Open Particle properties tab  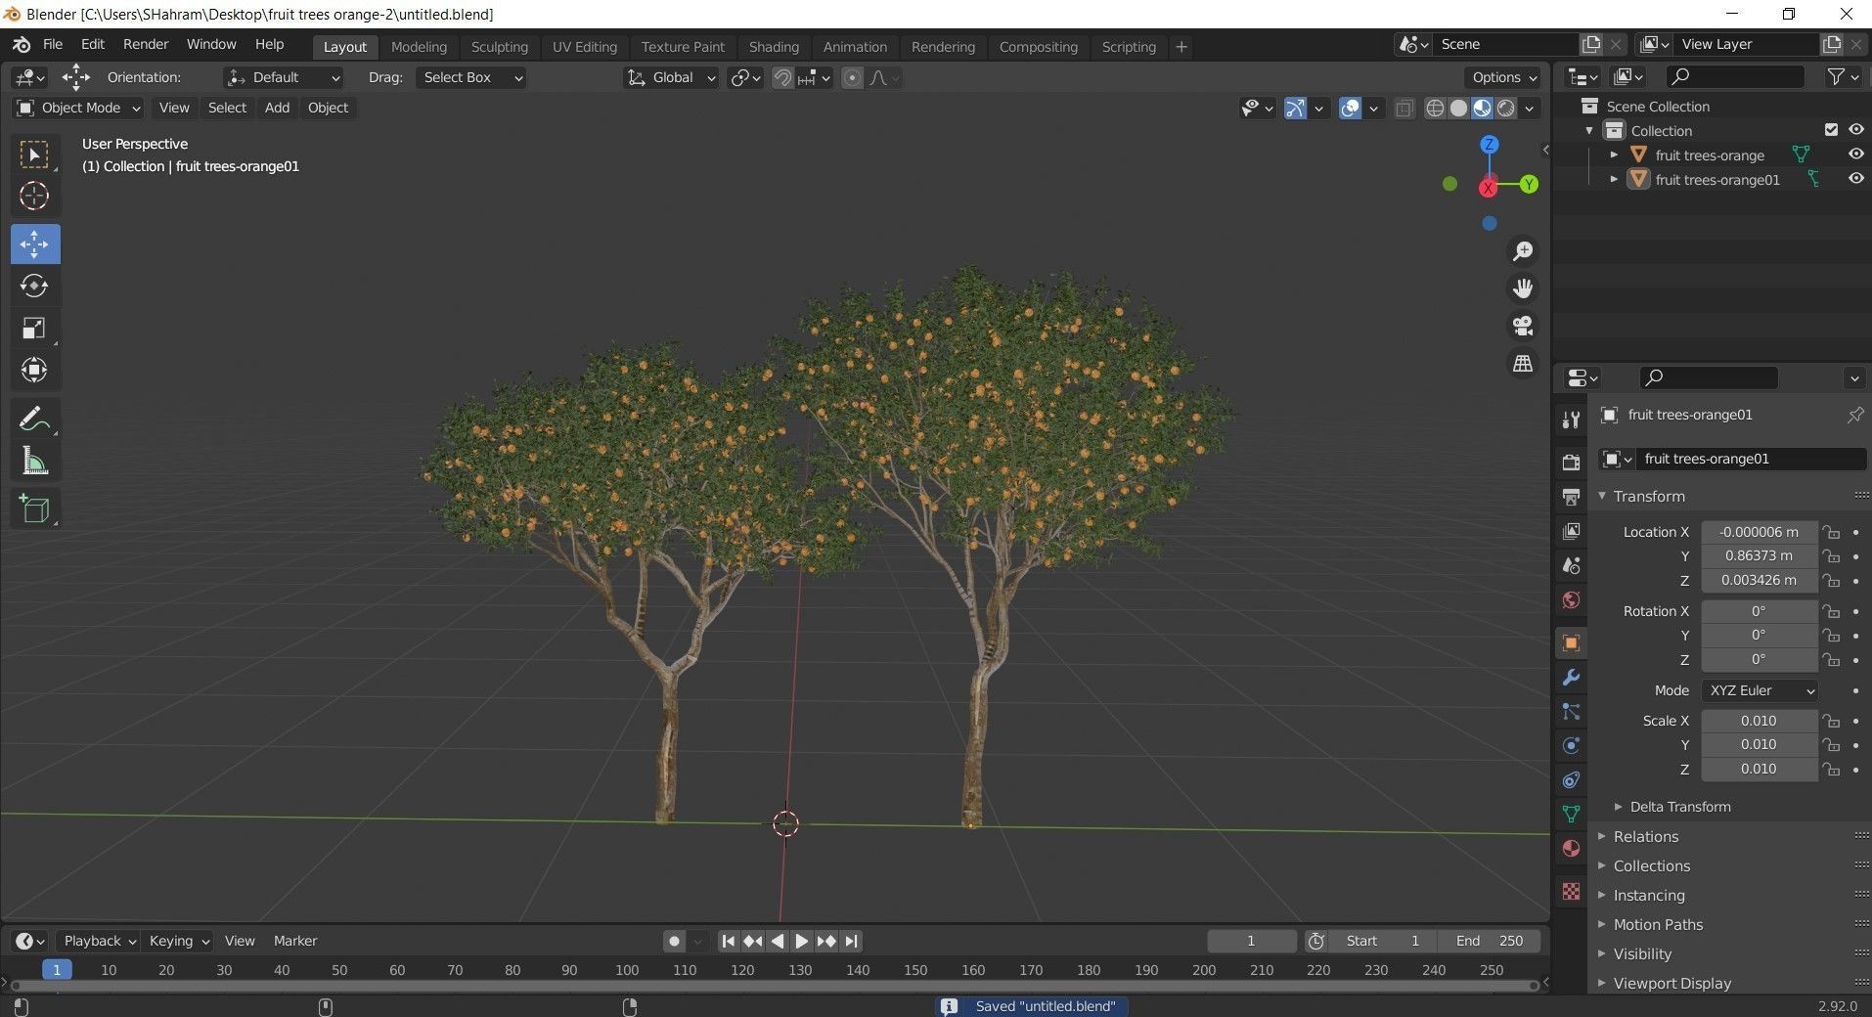[x=1571, y=711]
